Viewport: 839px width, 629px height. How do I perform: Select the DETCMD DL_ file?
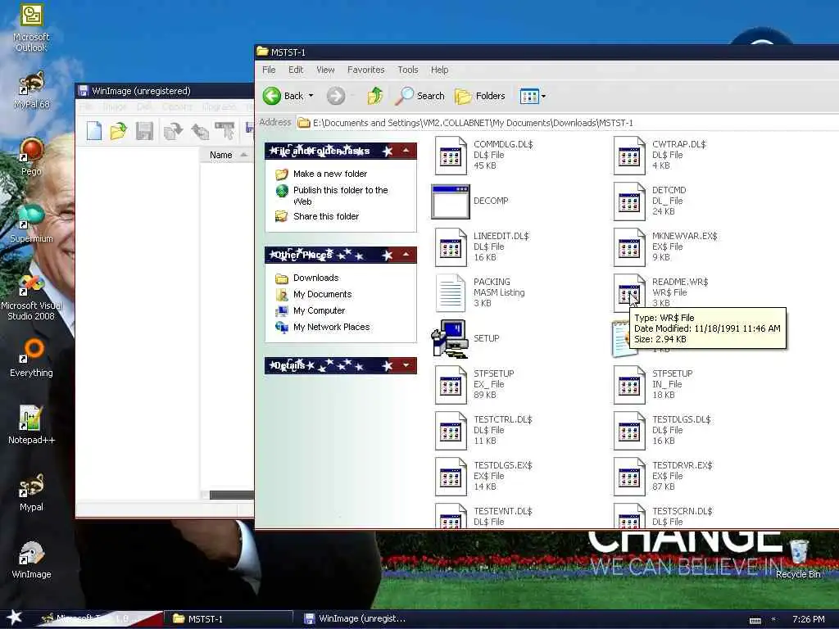pos(629,201)
